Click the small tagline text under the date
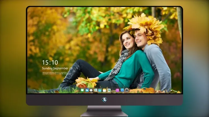The width and height of the screenshot is (209, 117). pos(57,73)
